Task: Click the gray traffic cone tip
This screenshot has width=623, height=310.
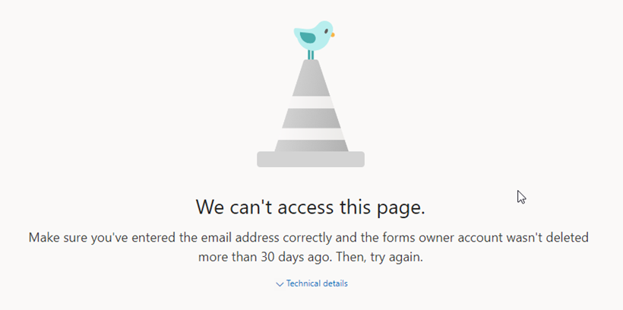Action: point(311,77)
